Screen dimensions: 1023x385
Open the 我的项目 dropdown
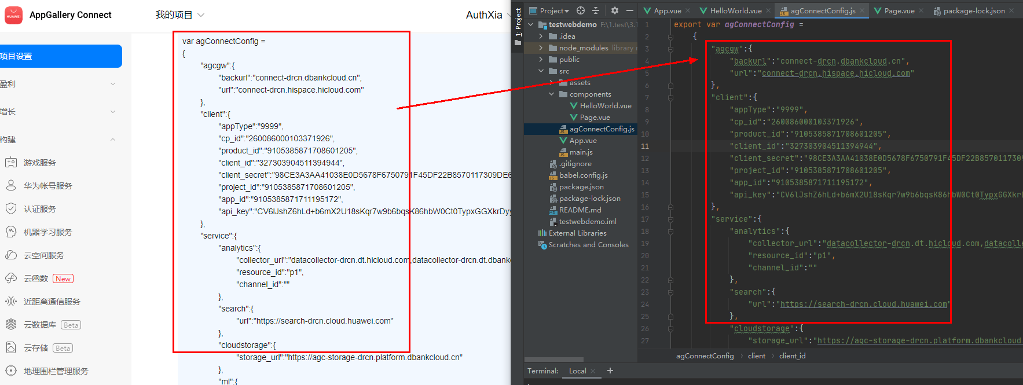click(x=180, y=14)
